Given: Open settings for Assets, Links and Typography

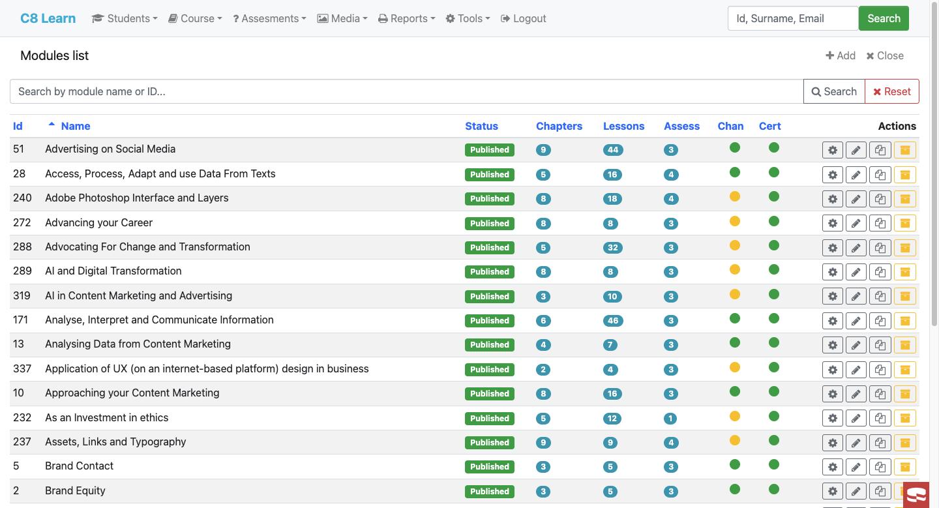Looking at the screenshot, I should pos(833,443).
